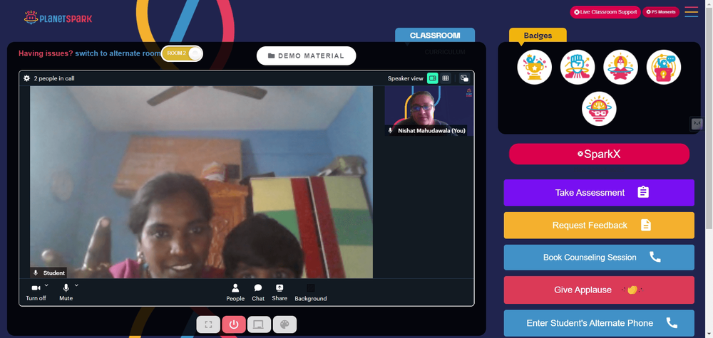Click the SparkX button

click(599, 154)
